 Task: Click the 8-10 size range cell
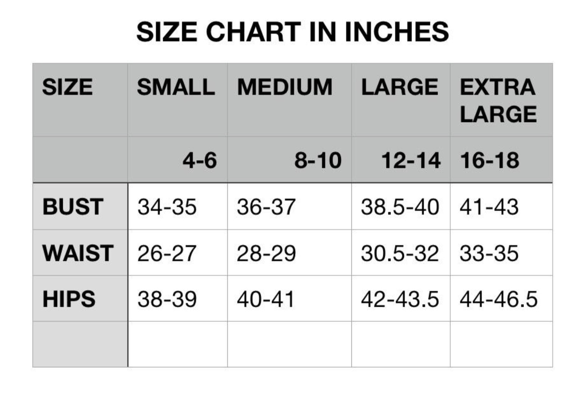(x=290, y=160)
